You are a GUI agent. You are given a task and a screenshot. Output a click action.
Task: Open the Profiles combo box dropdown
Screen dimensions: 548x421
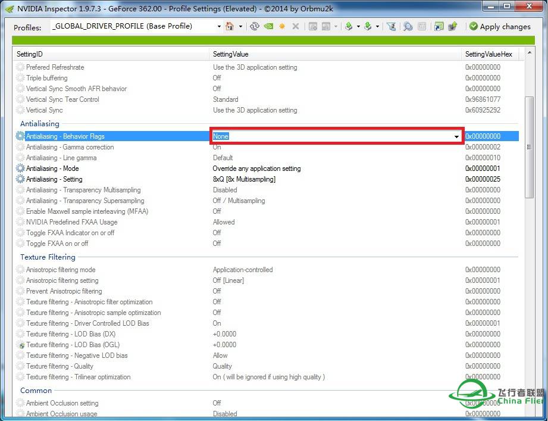point(218,26)
